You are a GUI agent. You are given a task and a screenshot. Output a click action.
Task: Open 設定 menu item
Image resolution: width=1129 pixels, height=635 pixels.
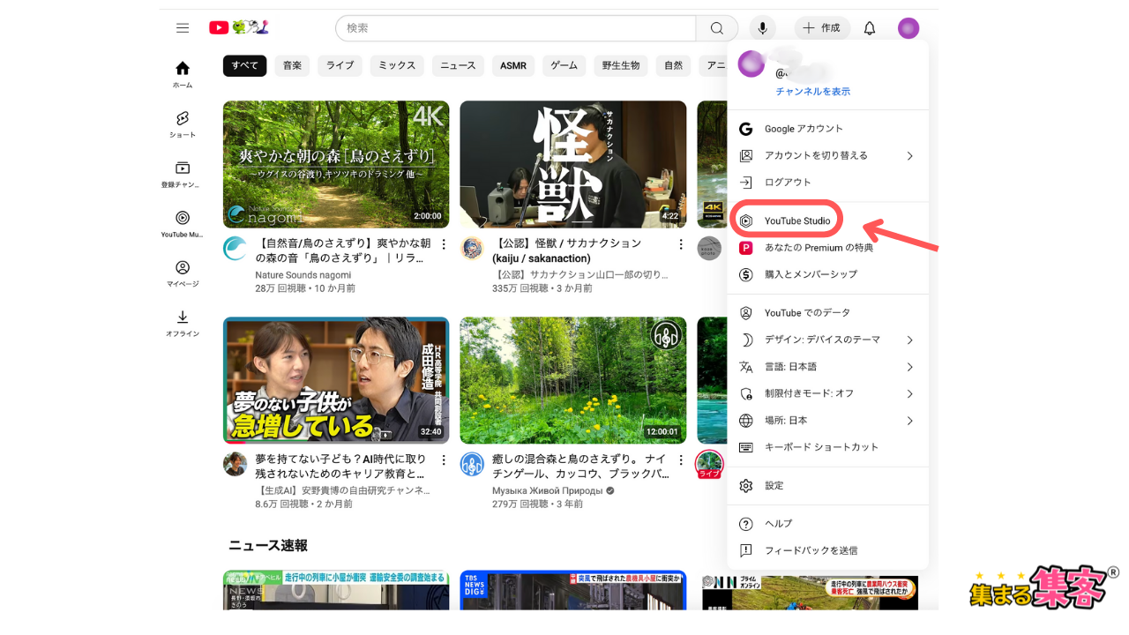tap(828, 486)
